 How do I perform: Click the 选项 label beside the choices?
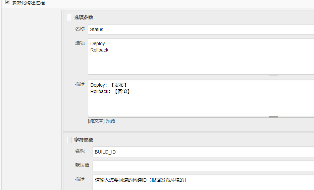coord(80,43)
